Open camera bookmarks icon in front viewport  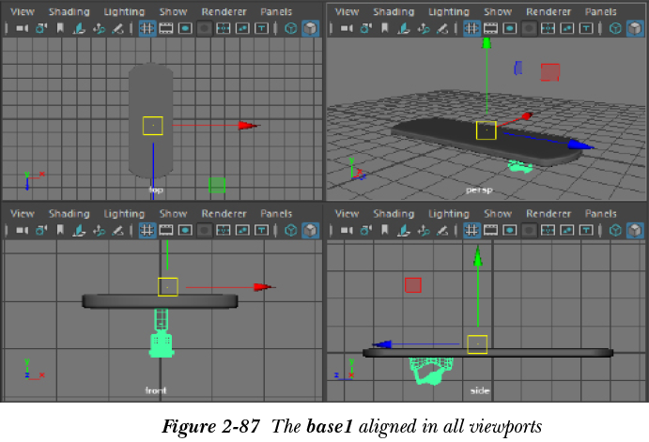(x=58, y=231)
